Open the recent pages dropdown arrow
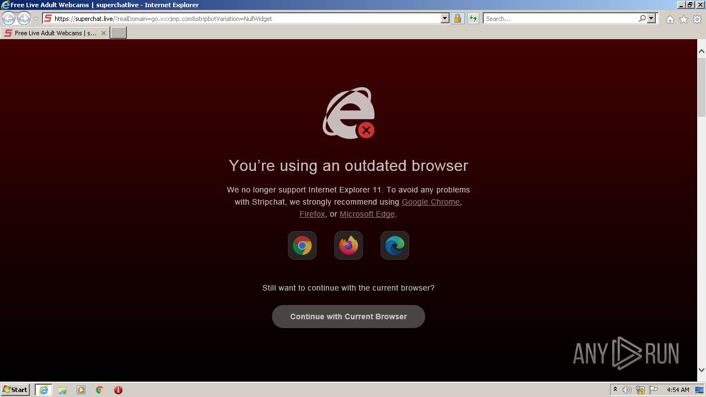The image size is (706, 397). (36, 19)
